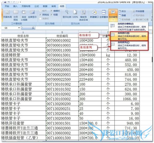Screen dimensions: 154x143
Task: Switch to the Review (审阅) tab
Action: 54,6
